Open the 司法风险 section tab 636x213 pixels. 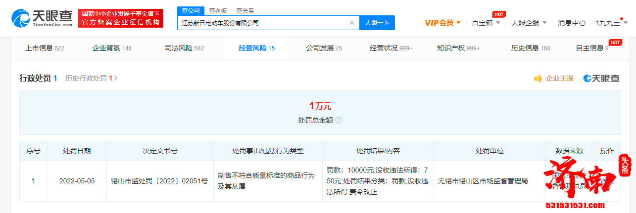coord(184,48)
